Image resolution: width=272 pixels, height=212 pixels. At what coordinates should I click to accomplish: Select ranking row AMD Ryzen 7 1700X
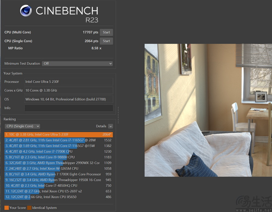click(x=59, y=174)
